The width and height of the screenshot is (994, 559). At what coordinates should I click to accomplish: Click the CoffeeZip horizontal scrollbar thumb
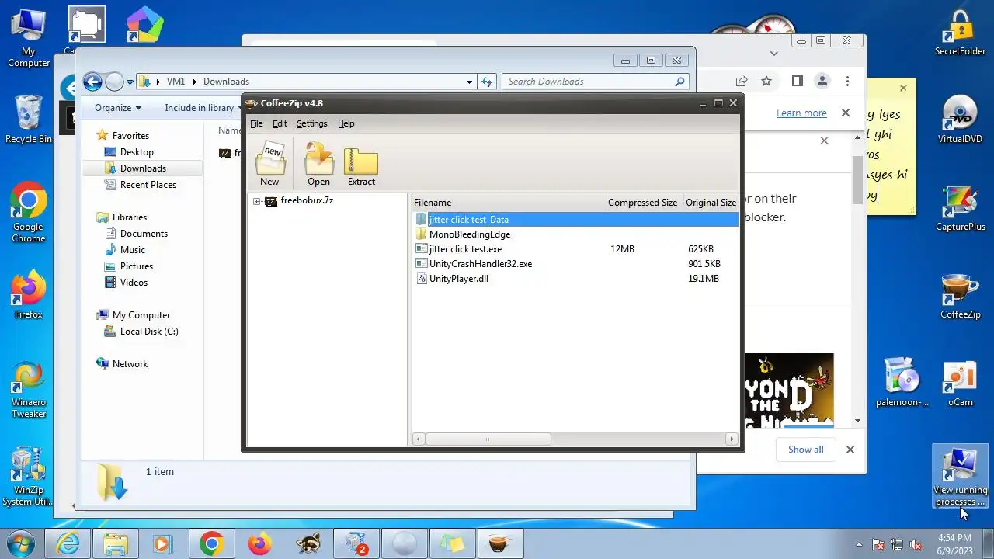(488, 439)
